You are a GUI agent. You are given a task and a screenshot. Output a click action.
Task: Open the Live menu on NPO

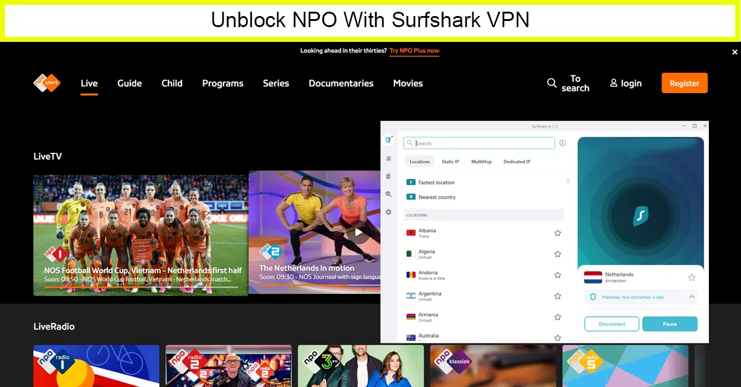pyautogui.click(x=89, y=83)
